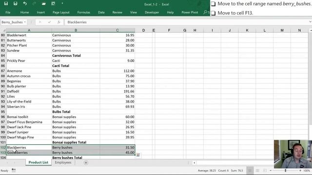Image resolution: width=312 pixels, height=175 pixels.
Task: Click the Open folder icon in toolbar
Action: 44,3
